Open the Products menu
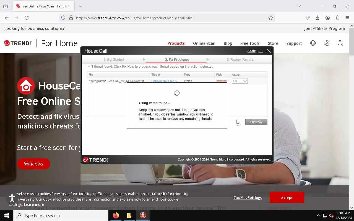 [176, 43]
